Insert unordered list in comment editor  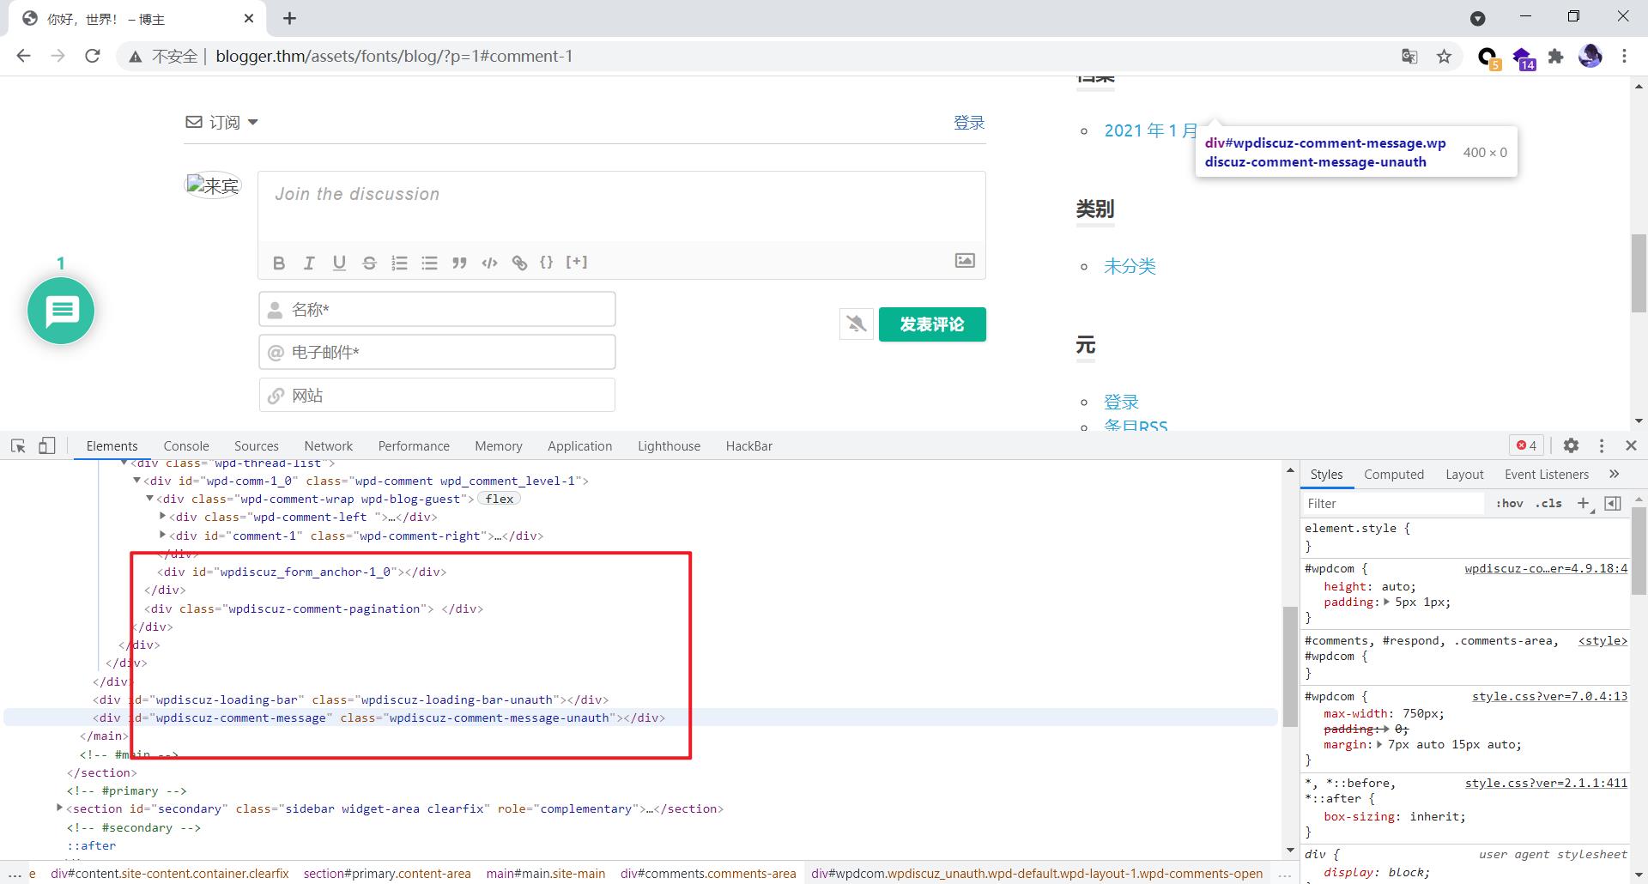click(x=429, y=263)
